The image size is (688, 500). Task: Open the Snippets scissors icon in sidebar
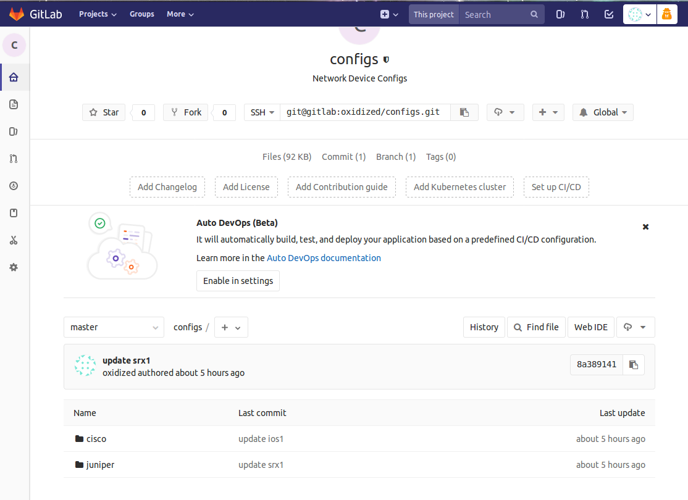point(14,240)
